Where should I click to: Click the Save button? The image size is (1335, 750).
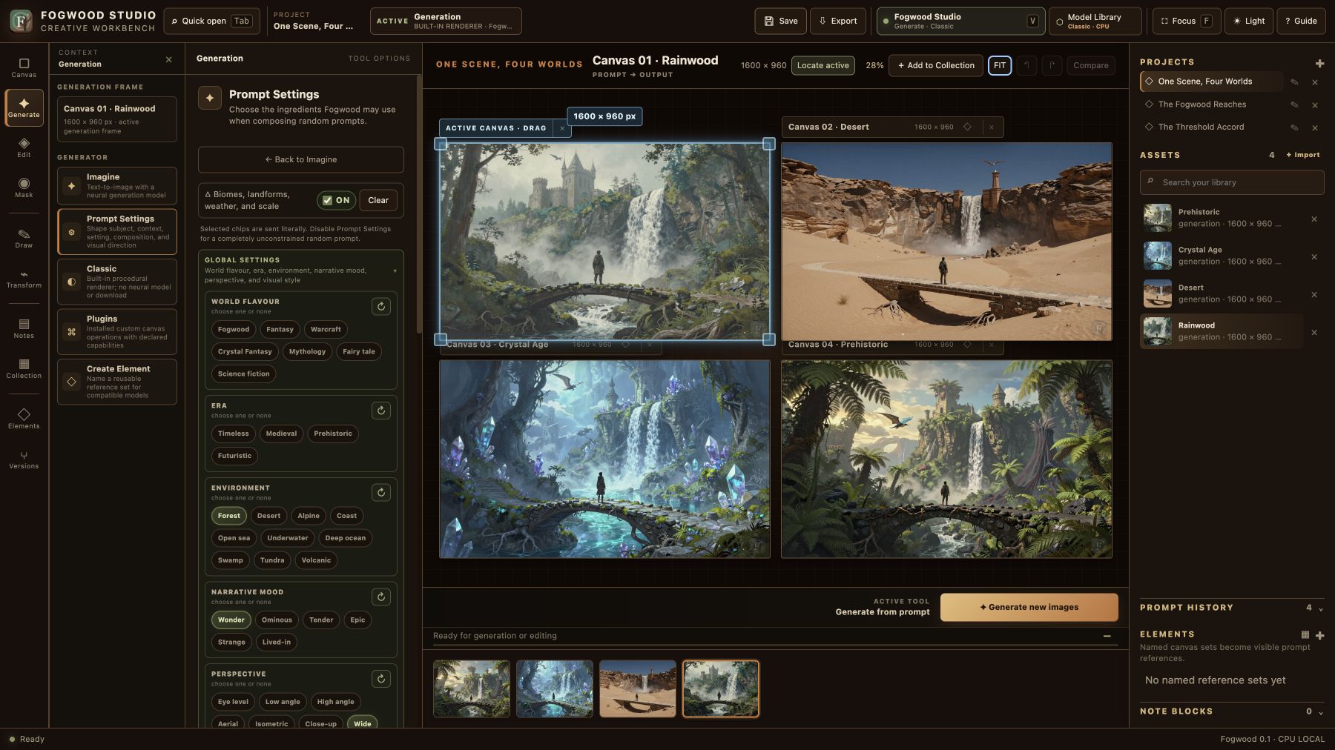(780, 21)
